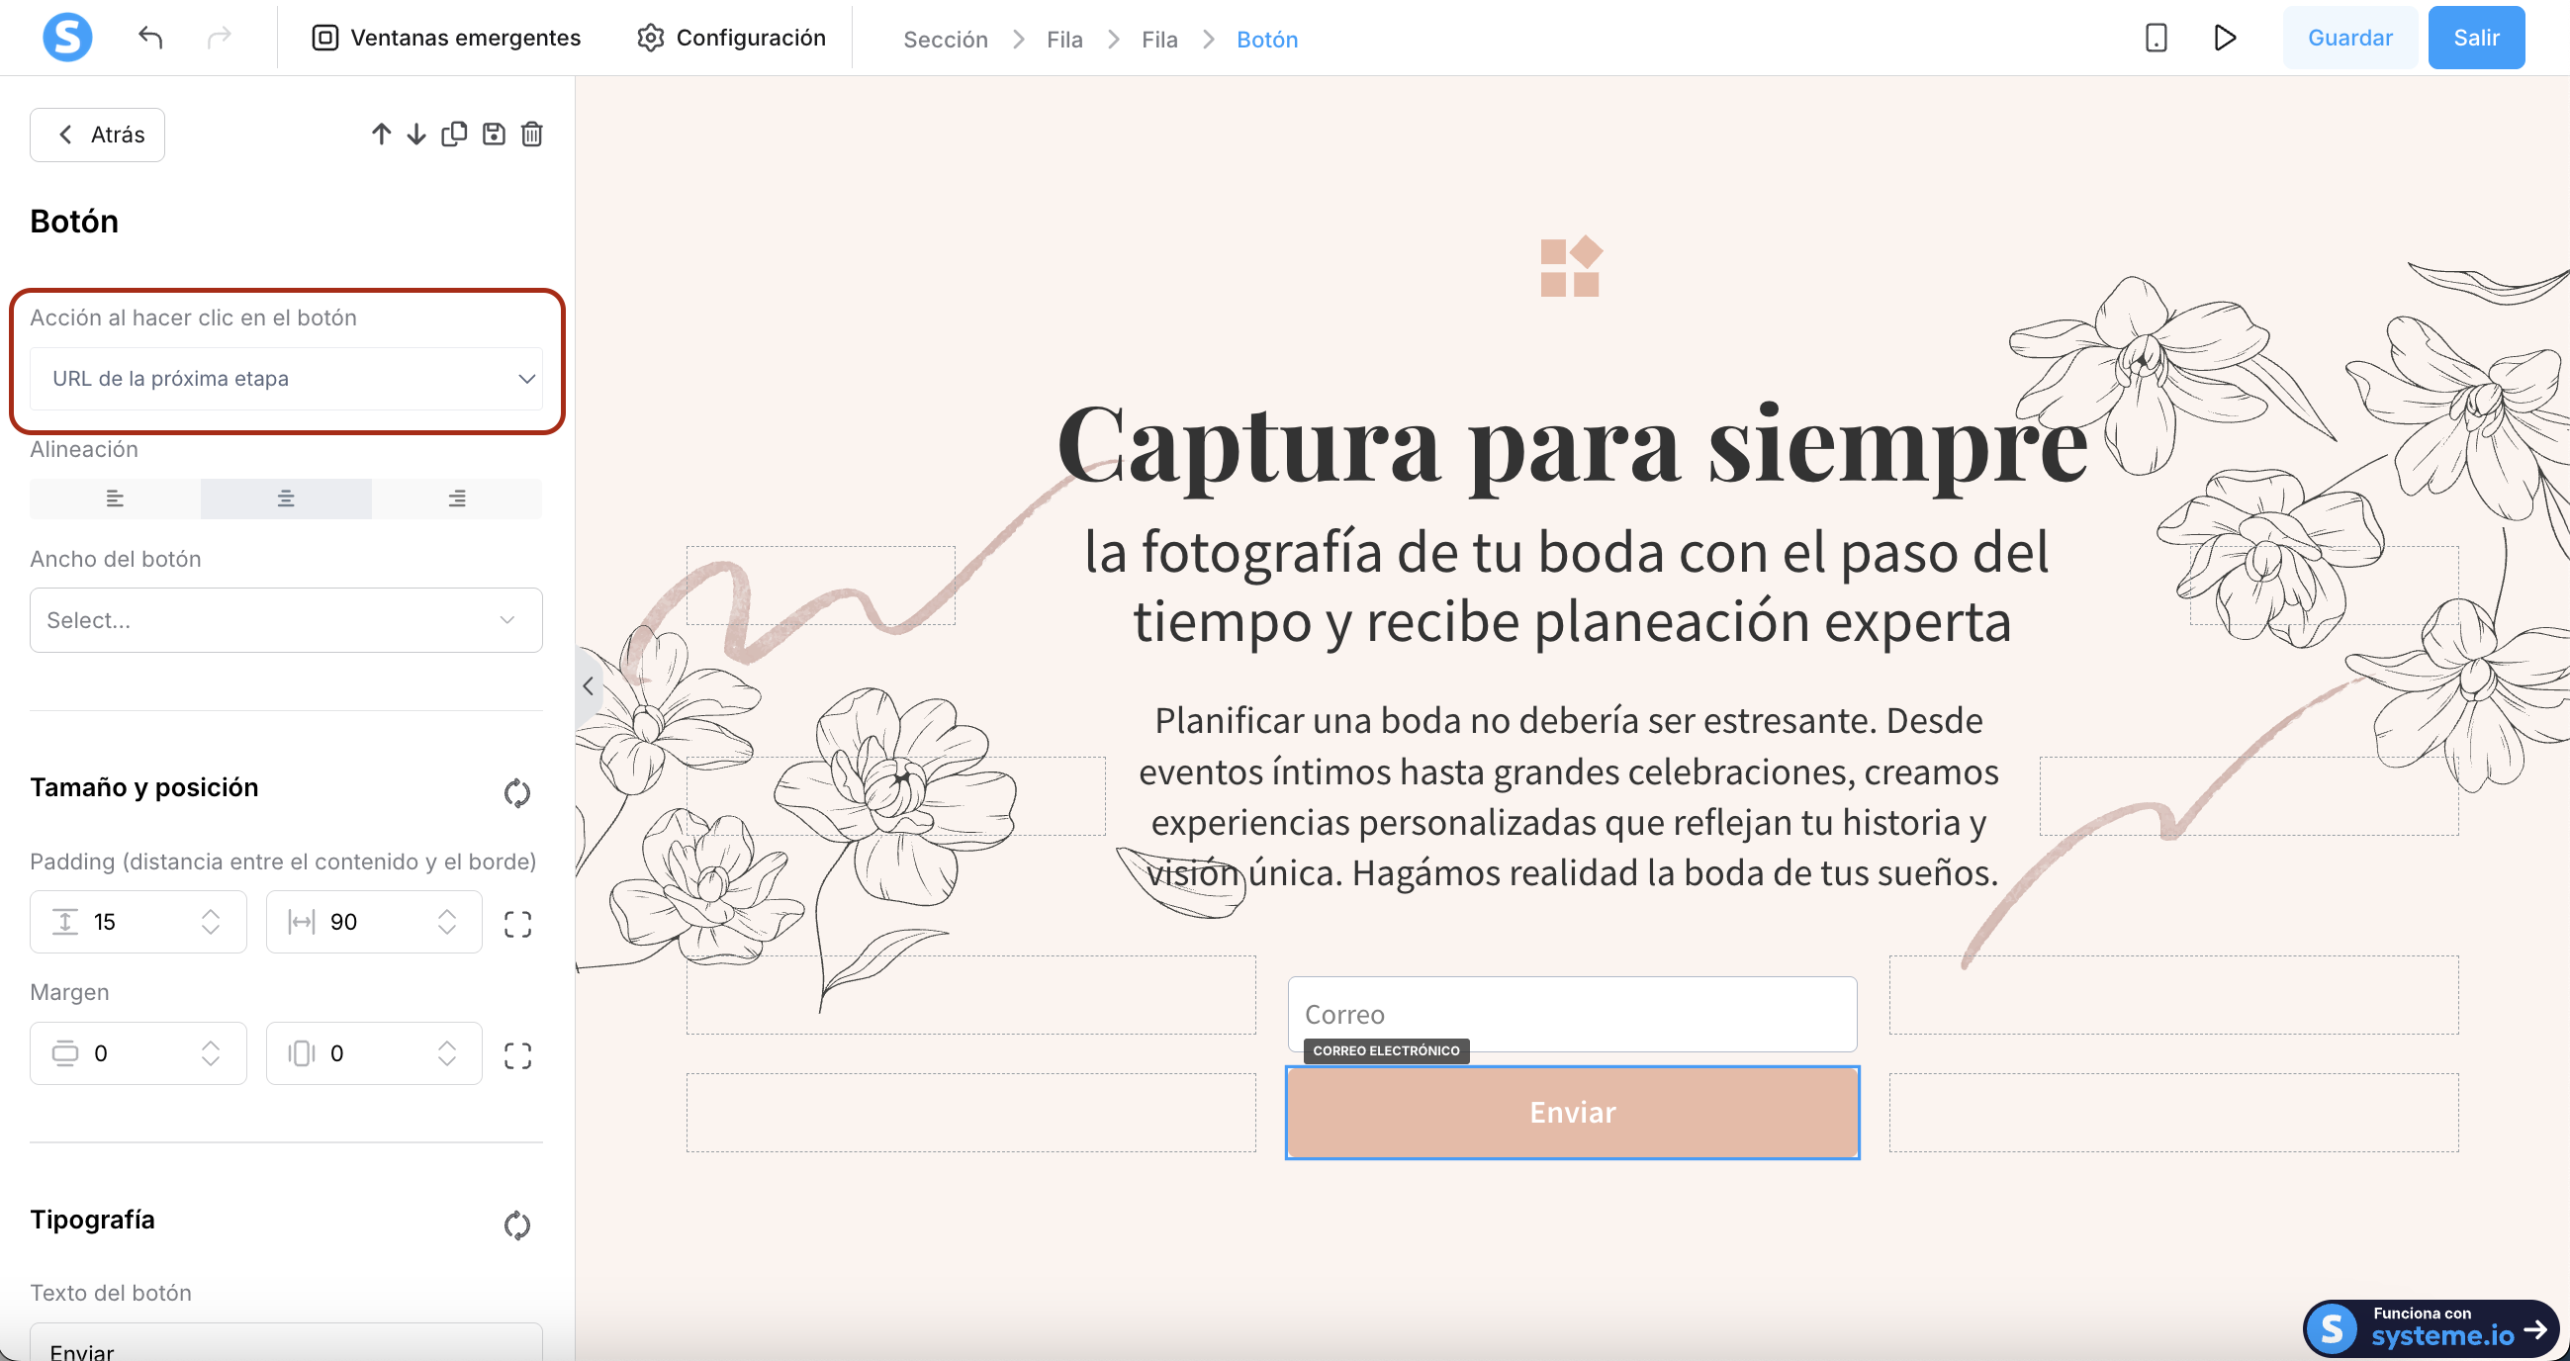2570x1361 pixels.
Task: Click the undo arrow icon
Action: pos(150,38)
